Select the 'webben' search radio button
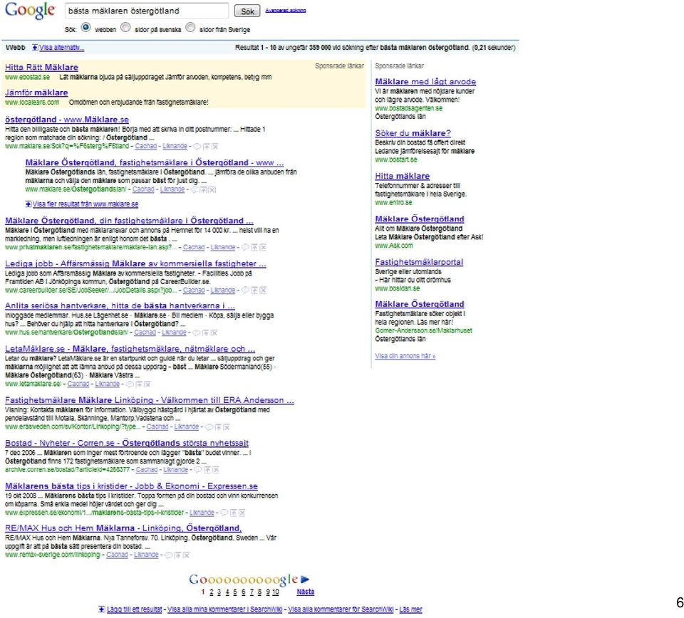 pos(86,27)
